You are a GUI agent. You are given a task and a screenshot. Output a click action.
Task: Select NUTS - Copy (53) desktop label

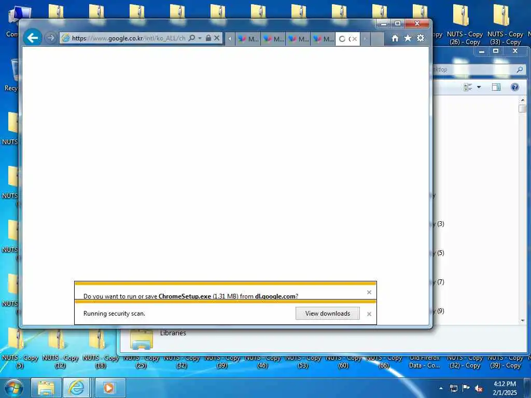pos(303,362)
